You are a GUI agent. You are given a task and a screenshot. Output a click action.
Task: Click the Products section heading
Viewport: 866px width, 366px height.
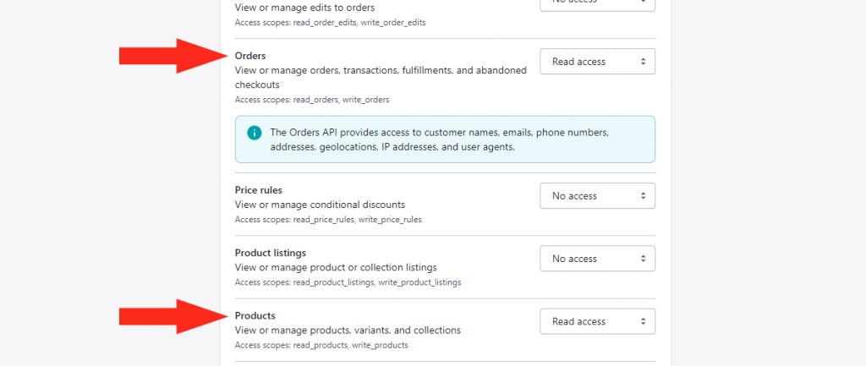[x=255, y=316]
